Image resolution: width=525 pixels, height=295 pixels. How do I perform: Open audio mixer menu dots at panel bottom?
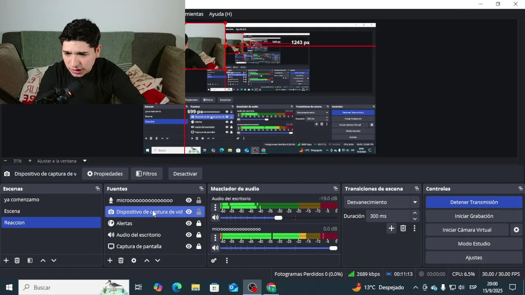tap(226, 261)
